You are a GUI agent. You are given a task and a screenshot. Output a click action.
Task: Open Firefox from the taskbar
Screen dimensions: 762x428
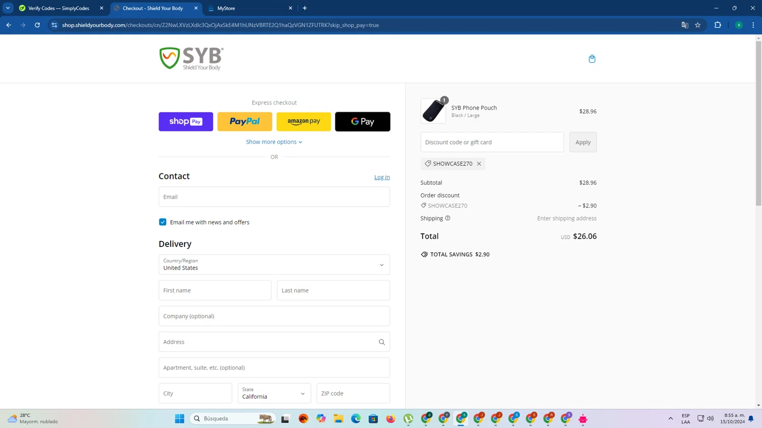(x=391, y=419)
